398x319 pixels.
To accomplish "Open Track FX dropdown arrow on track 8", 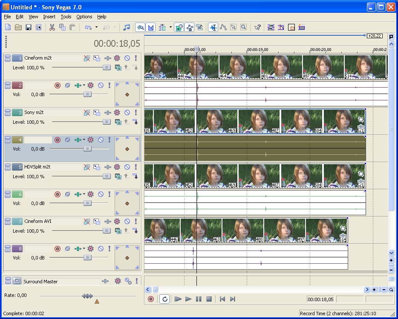I will pyautogui.click(x=84, y=249).
